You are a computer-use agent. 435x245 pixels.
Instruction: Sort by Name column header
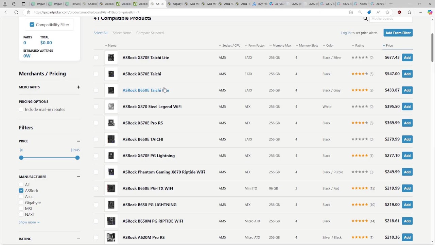pos(110,45)
